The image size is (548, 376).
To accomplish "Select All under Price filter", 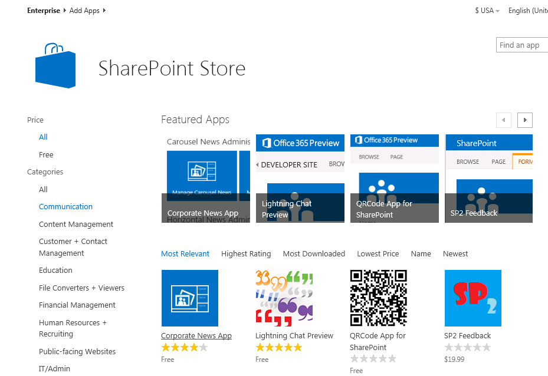I will [x=43, y=137].
